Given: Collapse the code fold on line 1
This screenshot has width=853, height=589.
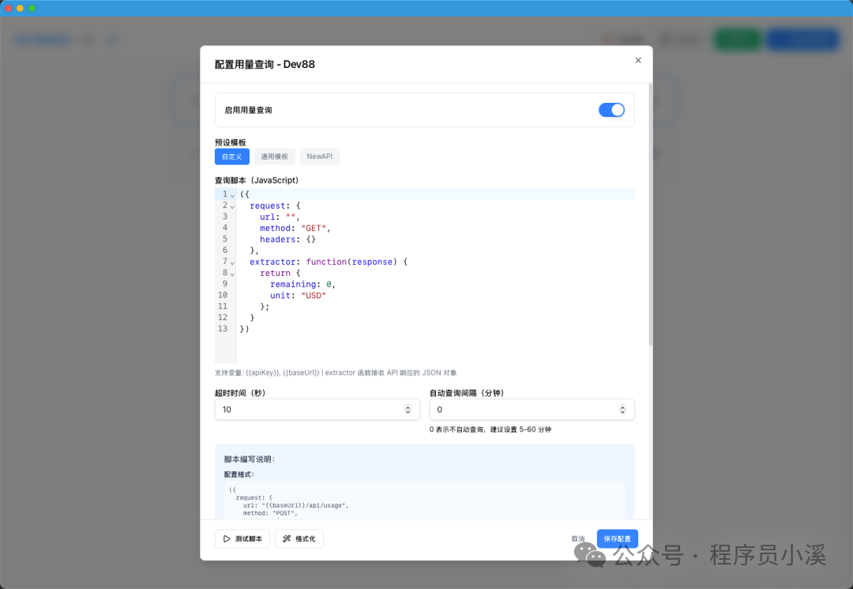Looking at the screenshot, I should coord(232,195).
